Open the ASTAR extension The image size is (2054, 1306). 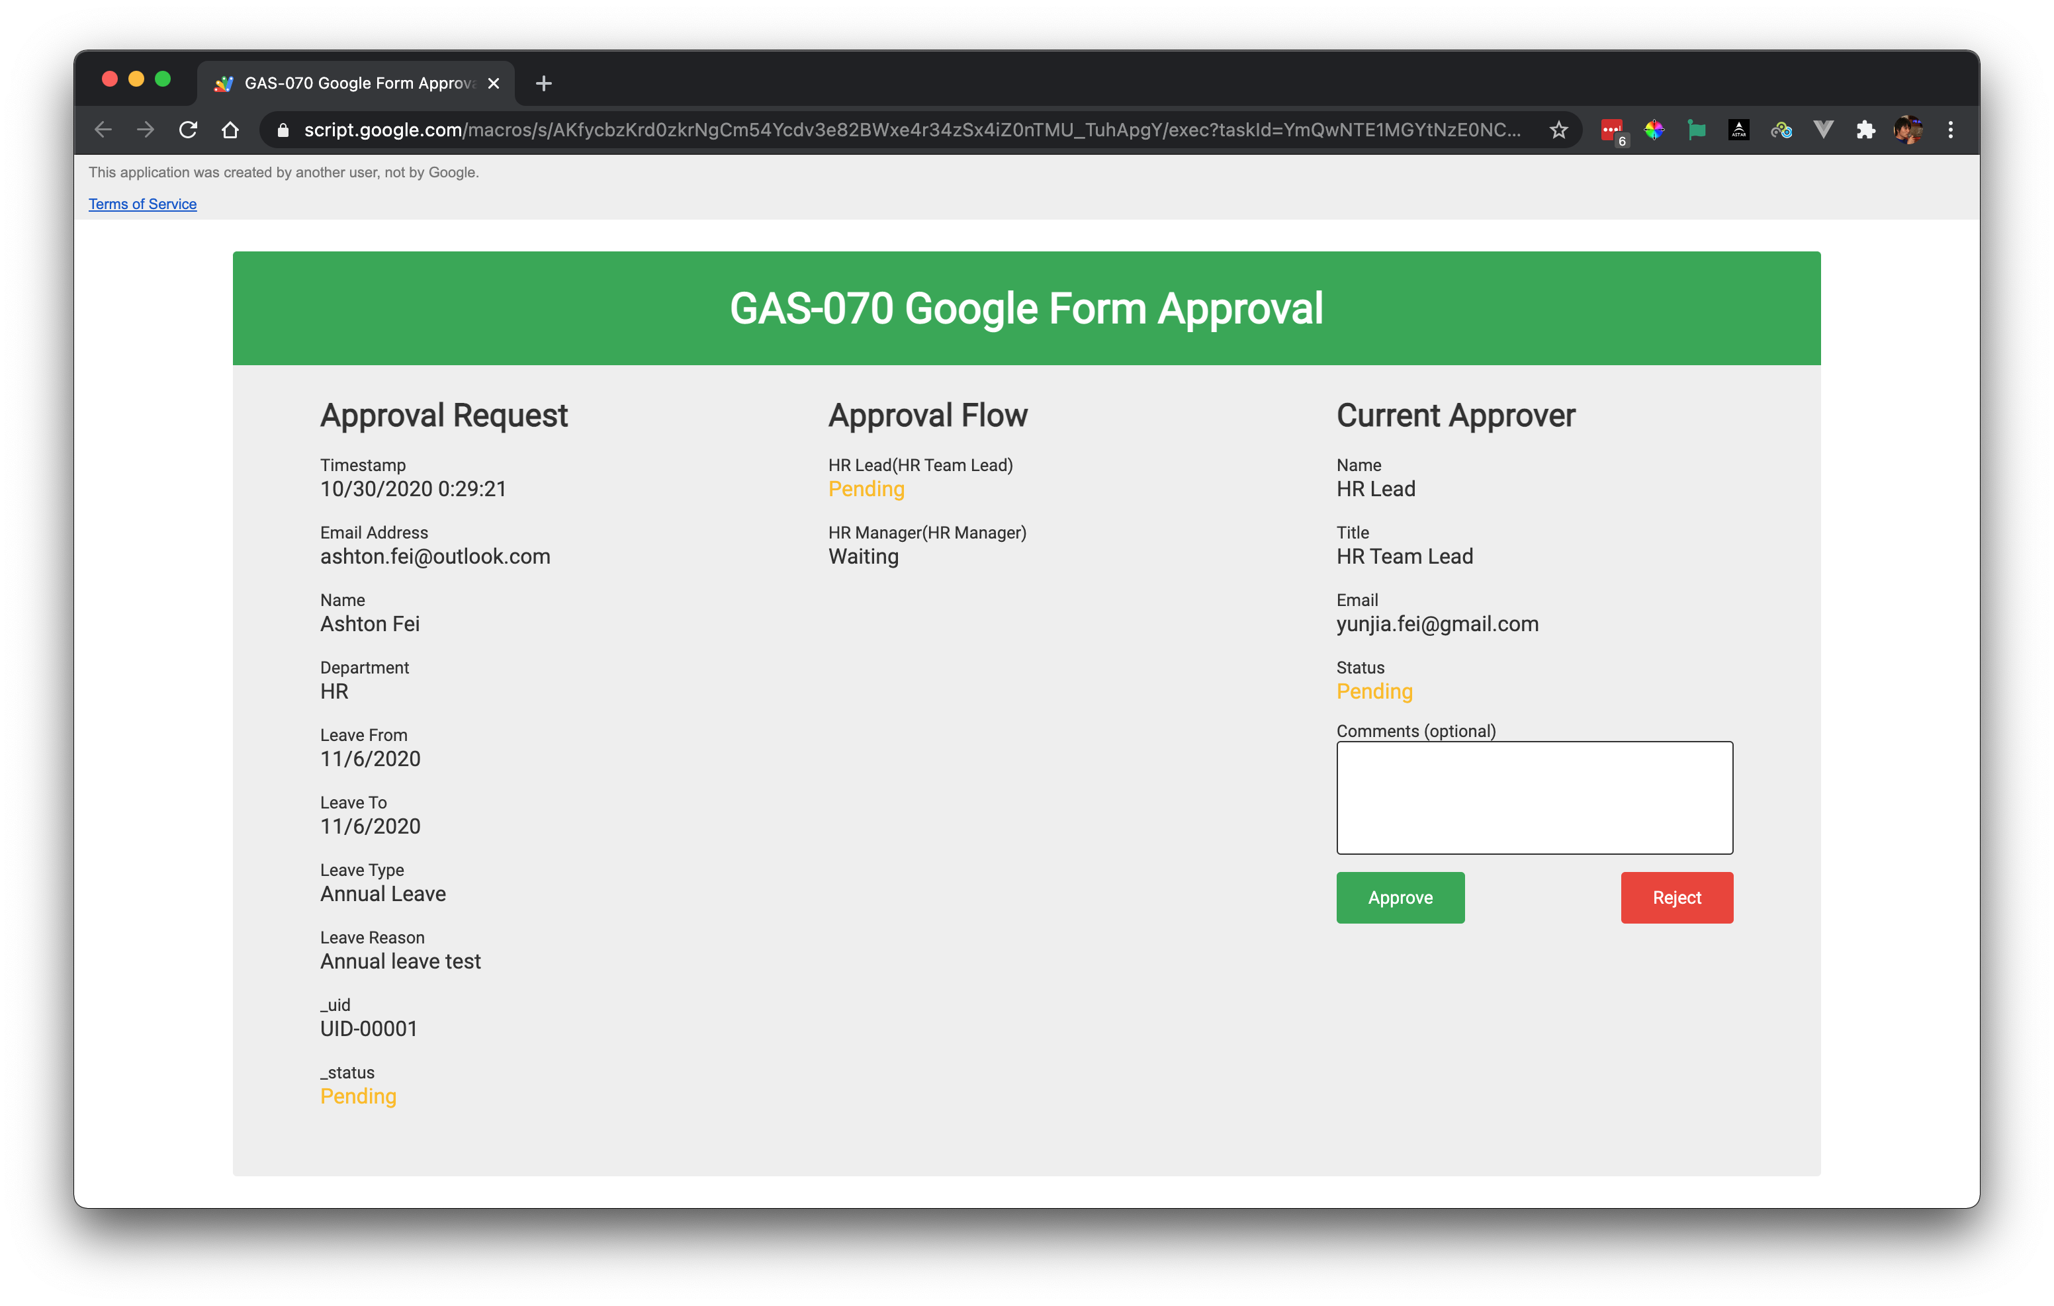(1738, 130)
